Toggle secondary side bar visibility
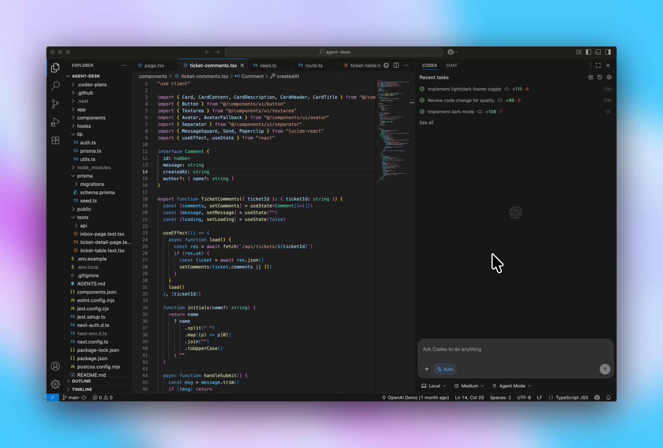 [x=608, y=52]
